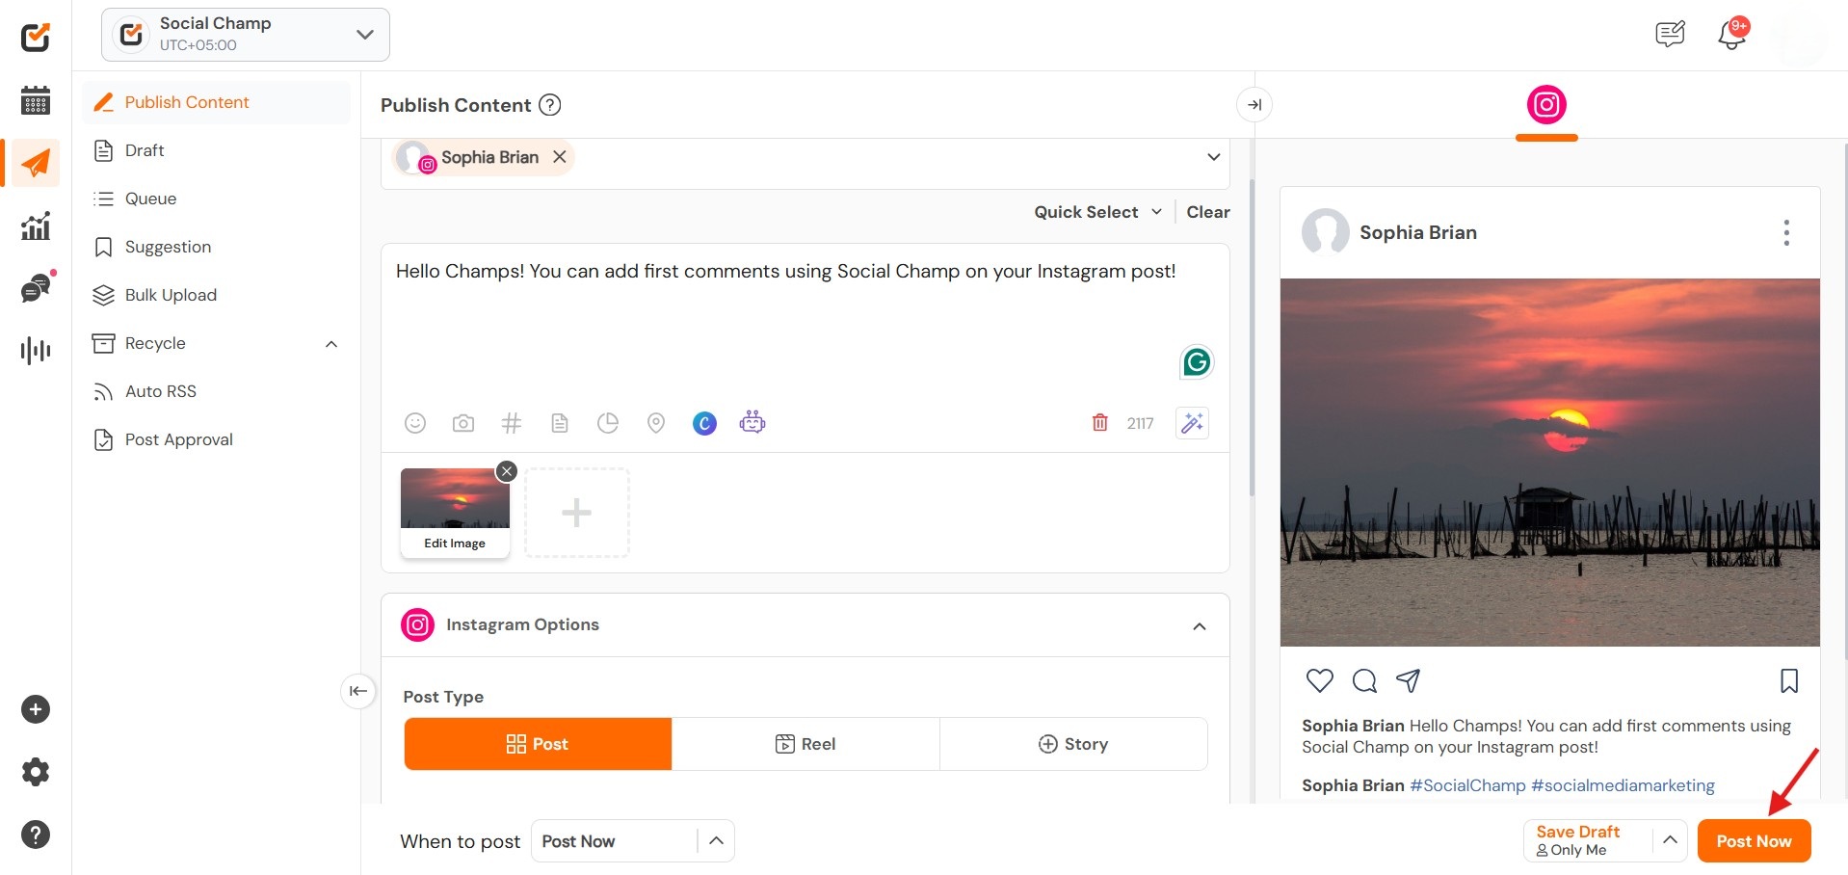Click Clear to deselect accounts
The height and width of the screenshot is (875, 1848).
(x=1208, y=212)
